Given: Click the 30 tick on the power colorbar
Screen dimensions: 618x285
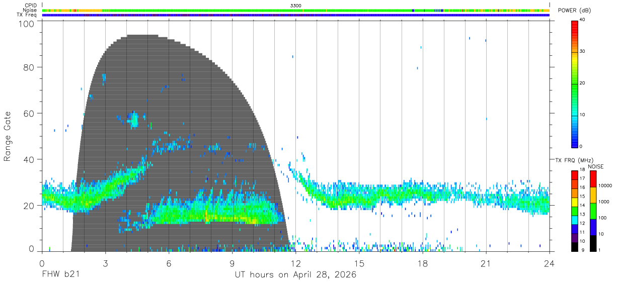Looking at the screenshot, I should tap(582, 52).
